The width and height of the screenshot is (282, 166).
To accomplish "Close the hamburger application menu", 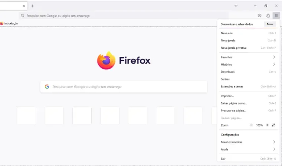I will pos(276,15).
